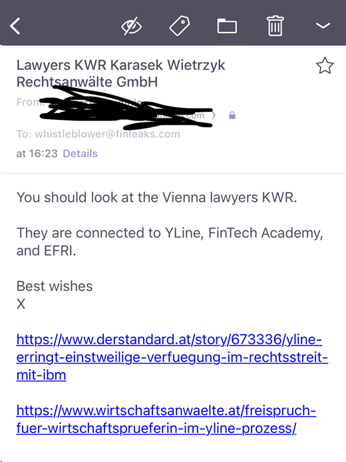This screenshot has width=346, height=462.
Task: Tap the sentence about YLine, FinTech Academy
Action: click(170, 242)
